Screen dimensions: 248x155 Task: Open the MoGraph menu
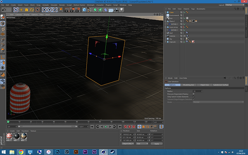point(91,5)
